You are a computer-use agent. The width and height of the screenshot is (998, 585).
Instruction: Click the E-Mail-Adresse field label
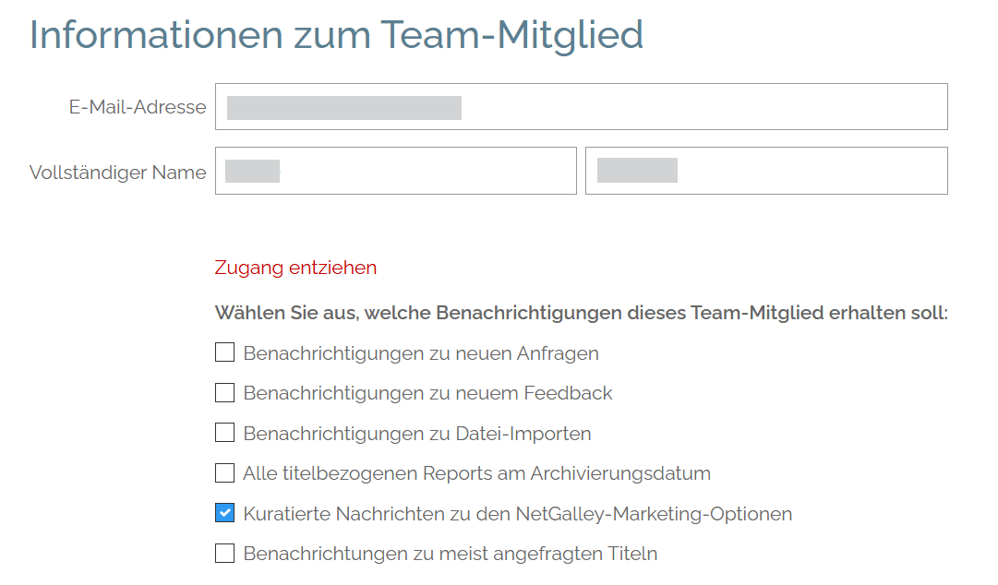click(138, 107)
